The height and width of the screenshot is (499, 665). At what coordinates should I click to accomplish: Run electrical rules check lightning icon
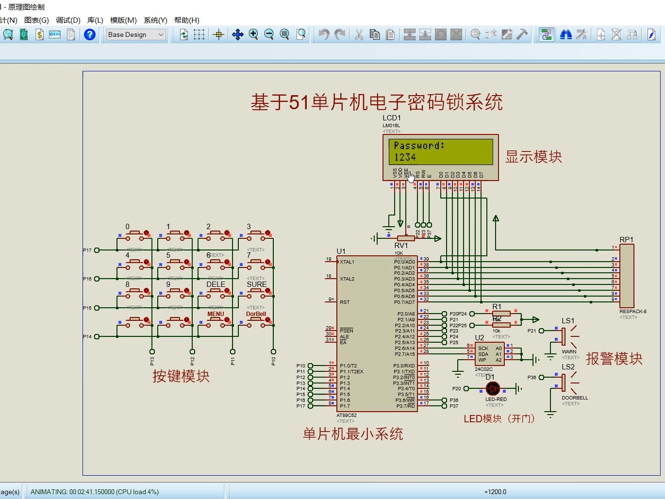pos(651,34)
